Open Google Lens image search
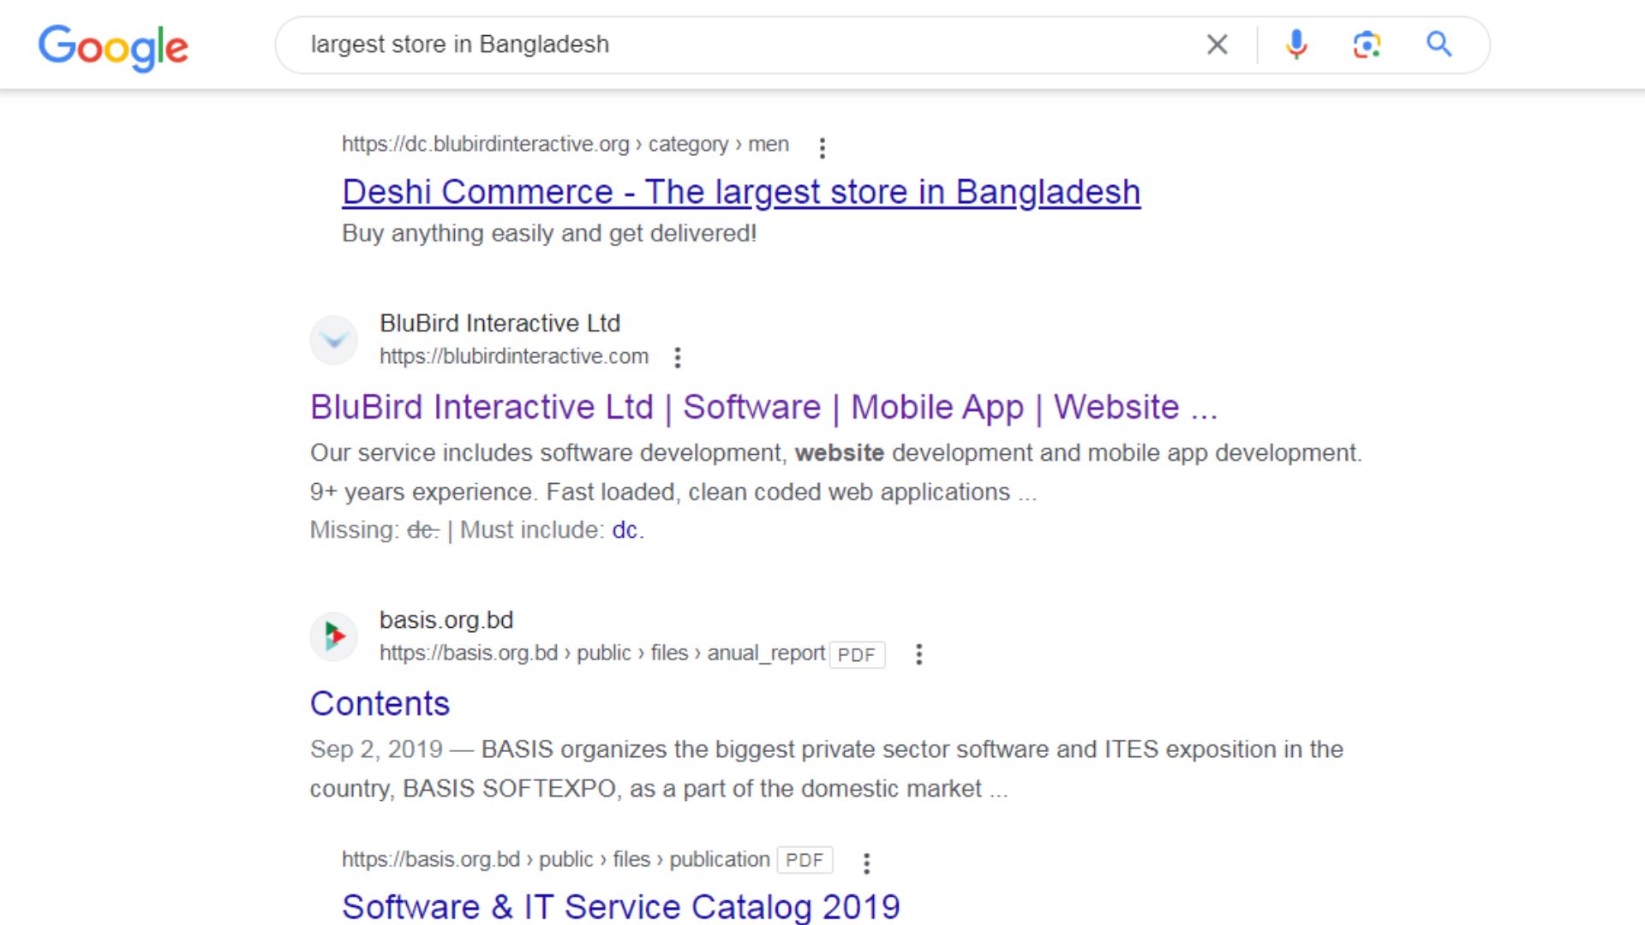This screenshot has width=1645, height=925. (x=1367, y=45)
